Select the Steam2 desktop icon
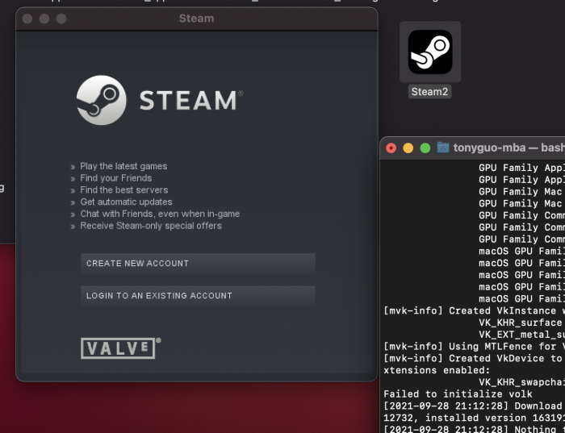Screen dimensions: 565x433 (430, 52)
